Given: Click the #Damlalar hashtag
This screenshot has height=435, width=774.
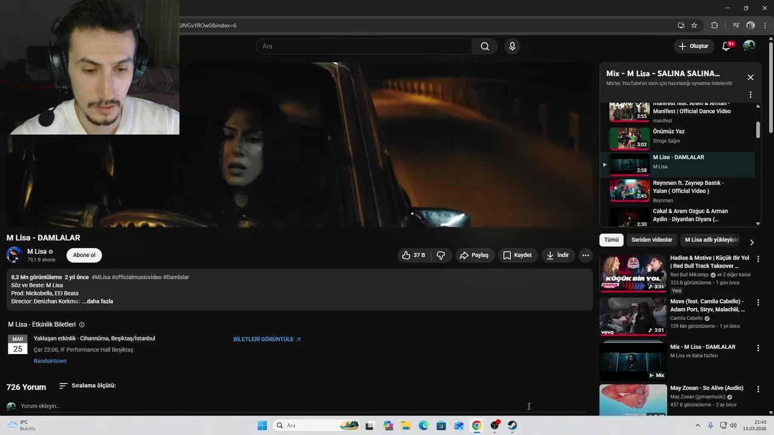Looking at the screenshot, I should click(x=176, y=277).
